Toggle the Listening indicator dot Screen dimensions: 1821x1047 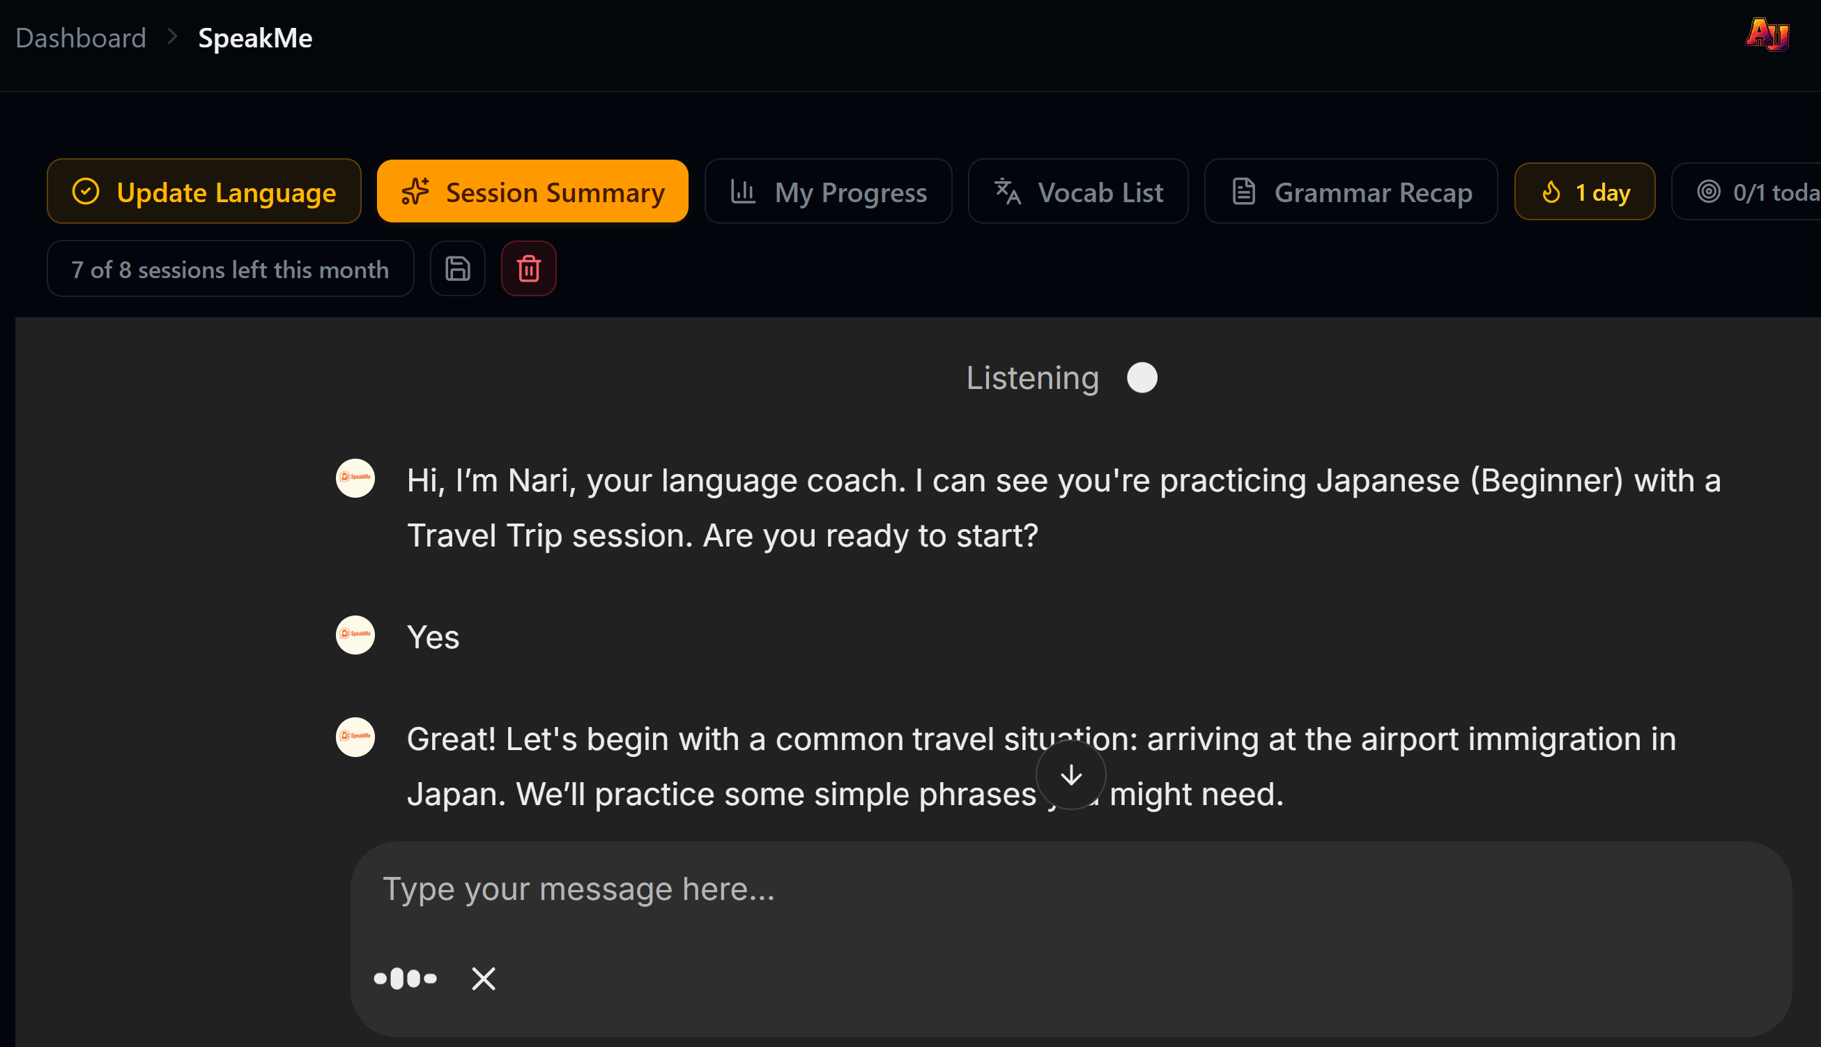click(1142, 378)
